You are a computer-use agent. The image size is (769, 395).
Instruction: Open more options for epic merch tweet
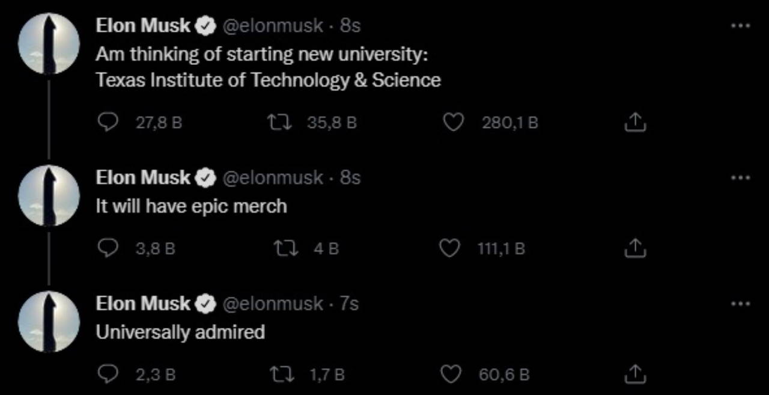pos(740,178)
